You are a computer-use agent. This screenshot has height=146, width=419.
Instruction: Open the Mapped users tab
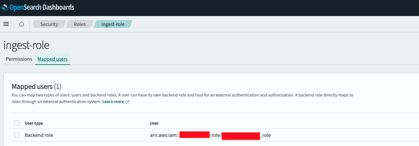[x=52, y=59]
